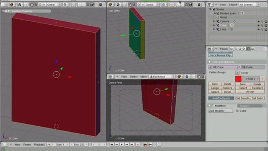268x151 pixels.
Task: Click ME:Cube mesh name field
Action: point(224,67)
